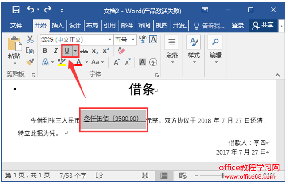This screenshot has width=288, height=184.
Task: Toggle strikethrough abc
Action: click(x=84, y=51)
